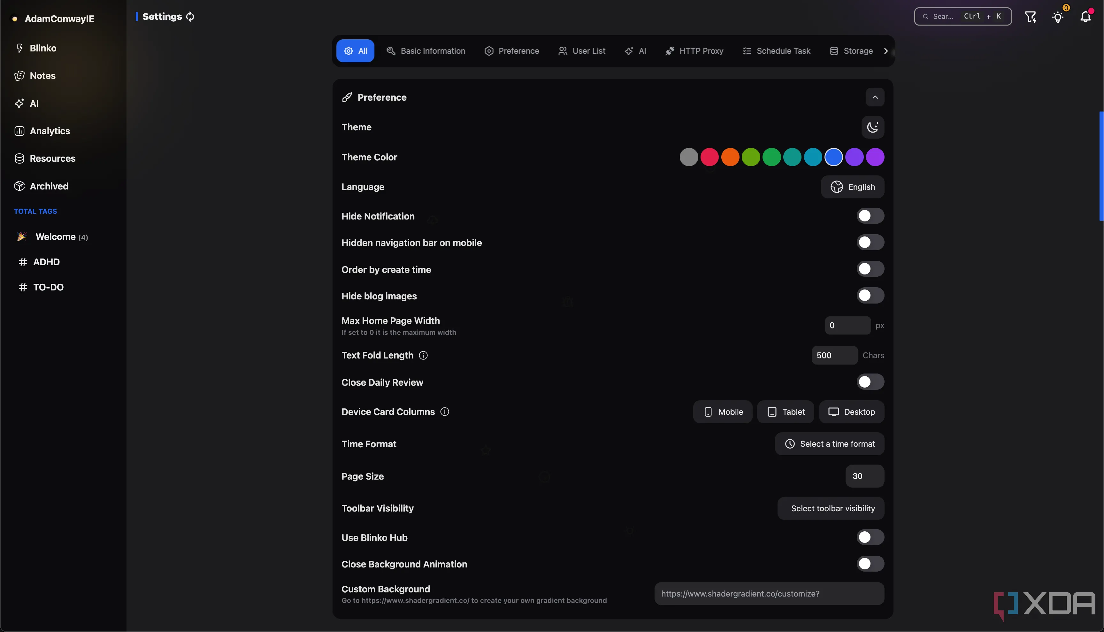Toggle the Close Daily Review switch
1104x632 pixels.
[870, 382]
